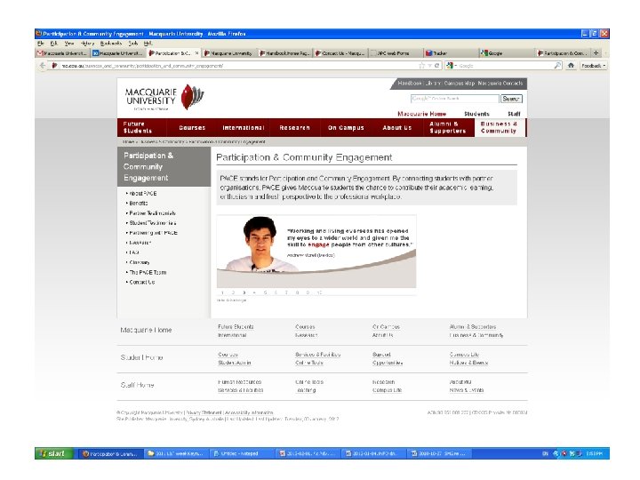Switch to the Gmail Macquarie tab

(62, 53)
